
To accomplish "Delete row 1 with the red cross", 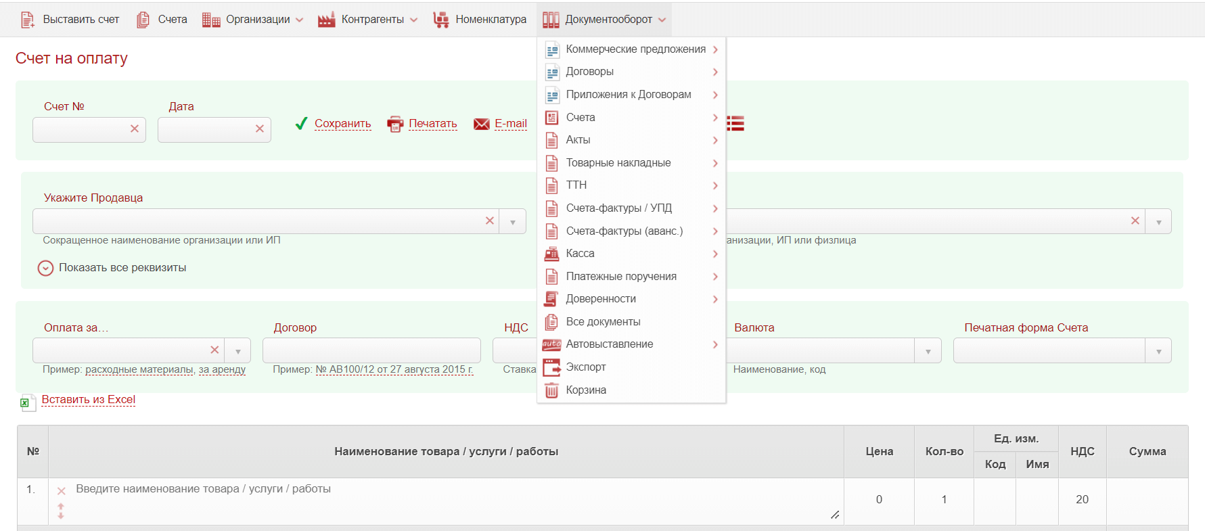I will (61, 491).
